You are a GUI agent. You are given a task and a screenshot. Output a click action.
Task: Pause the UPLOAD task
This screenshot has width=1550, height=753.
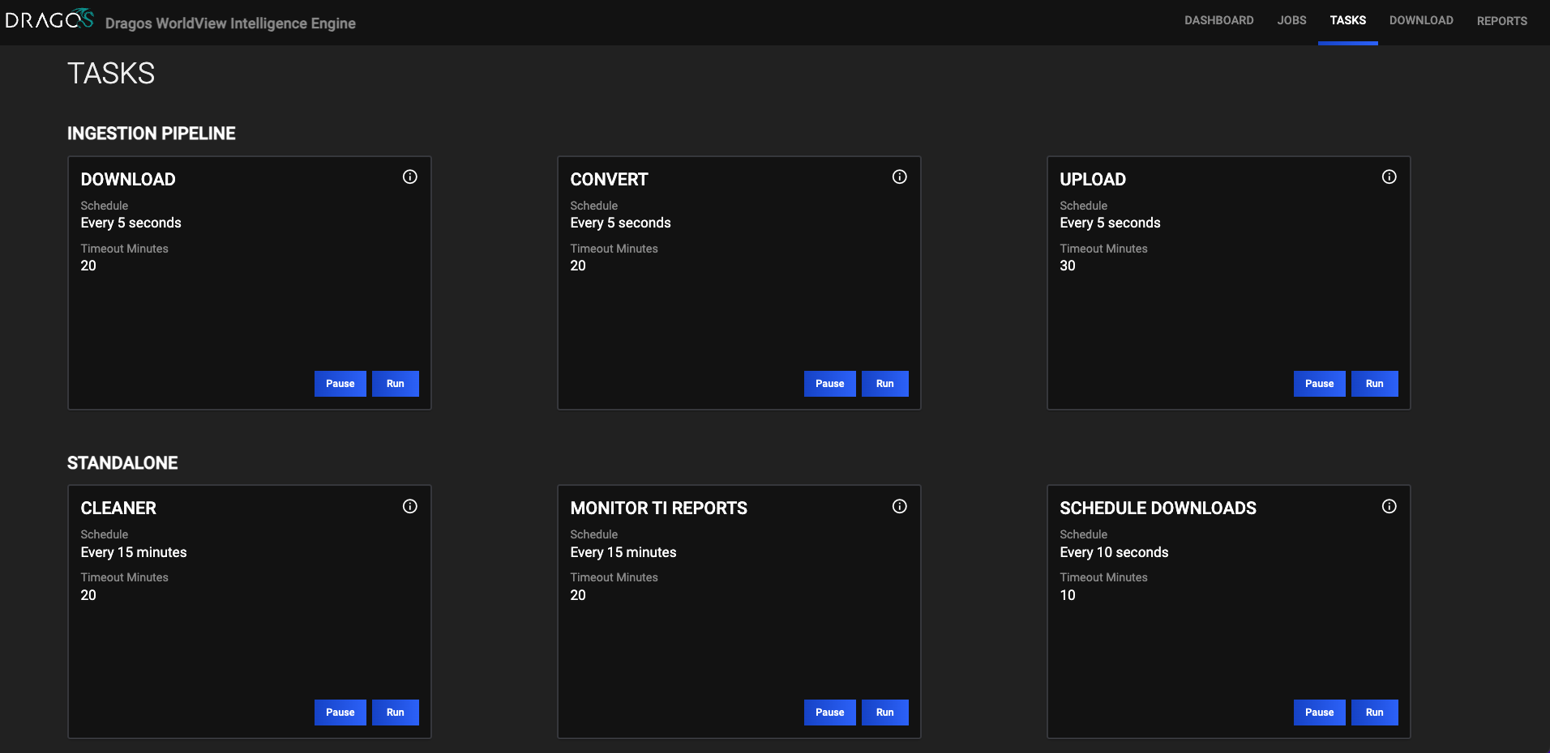pyautogui.click(x=1320, y=384)
